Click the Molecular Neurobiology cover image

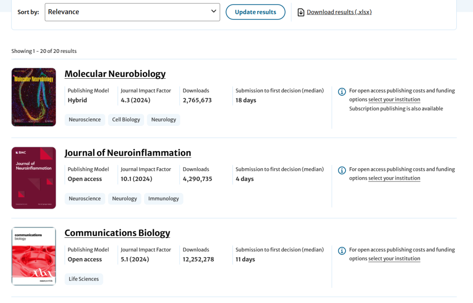pyautogui.click(x=34, y=97)
